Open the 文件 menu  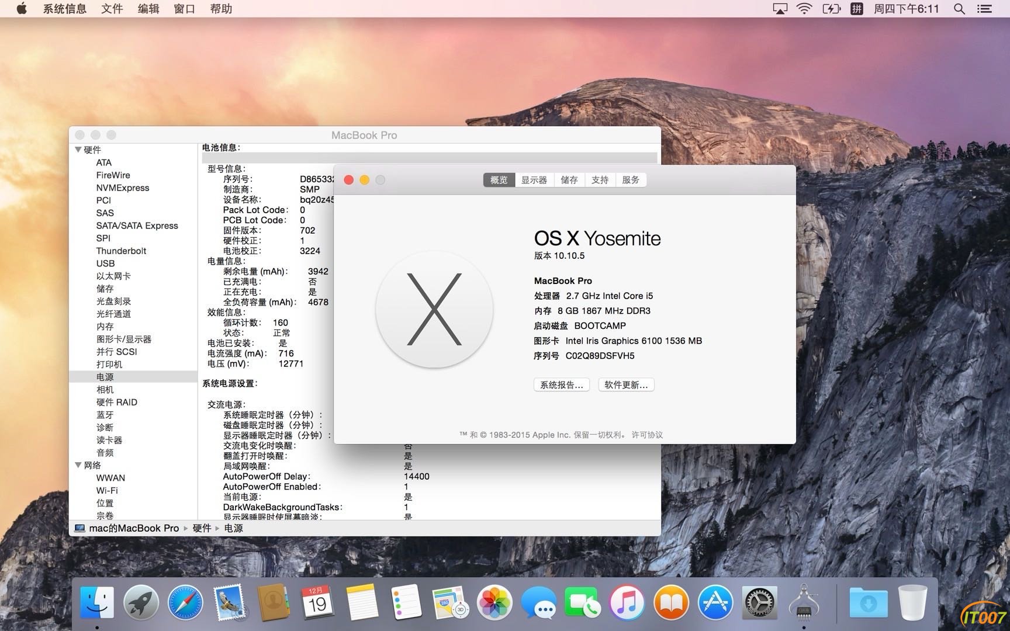[112, 9]
